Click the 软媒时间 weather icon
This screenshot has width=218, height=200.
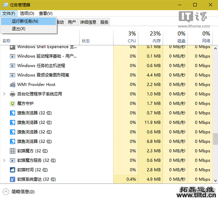click(x=12, y=170)
